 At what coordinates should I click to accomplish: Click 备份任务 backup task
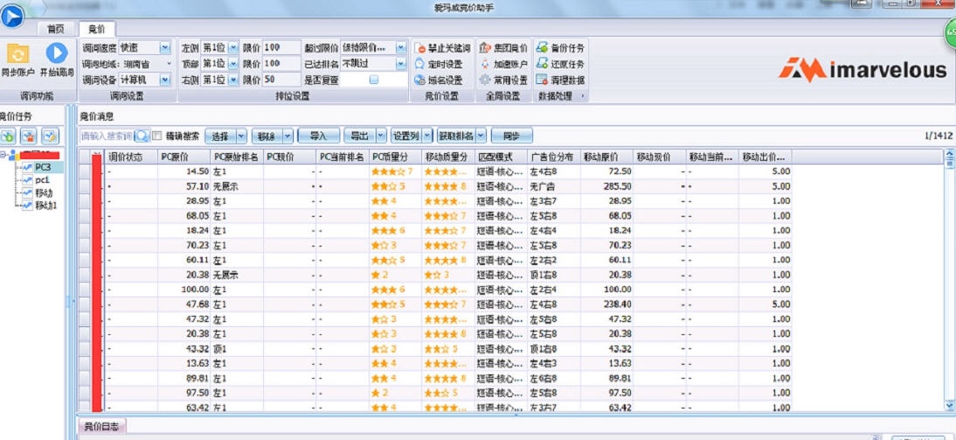(560, 47)
